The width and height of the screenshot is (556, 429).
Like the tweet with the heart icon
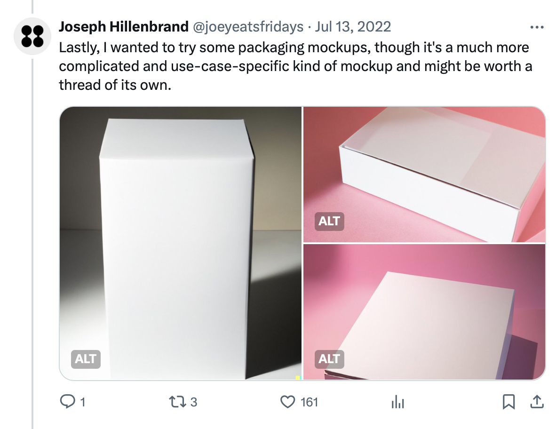287,402
